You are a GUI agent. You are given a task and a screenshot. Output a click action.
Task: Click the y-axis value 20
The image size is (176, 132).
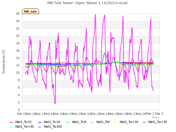tap(18, 36)
